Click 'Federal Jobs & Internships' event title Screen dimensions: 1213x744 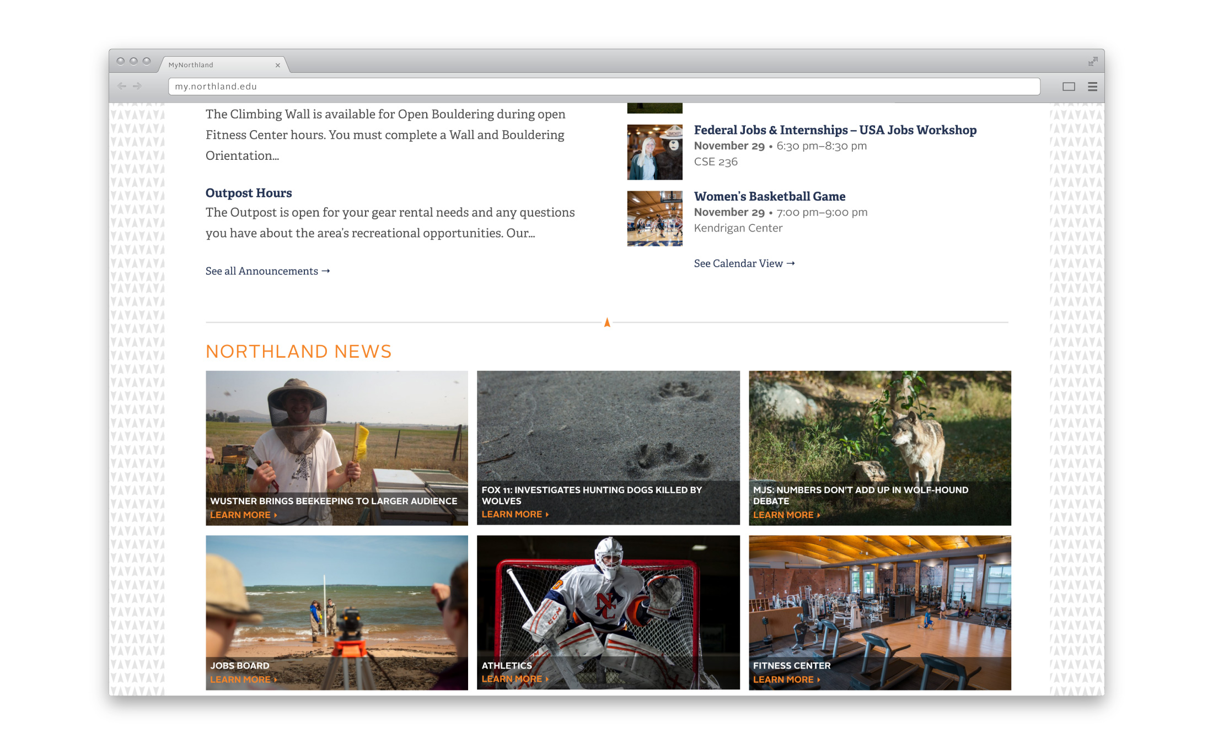(x=835, y=130)
